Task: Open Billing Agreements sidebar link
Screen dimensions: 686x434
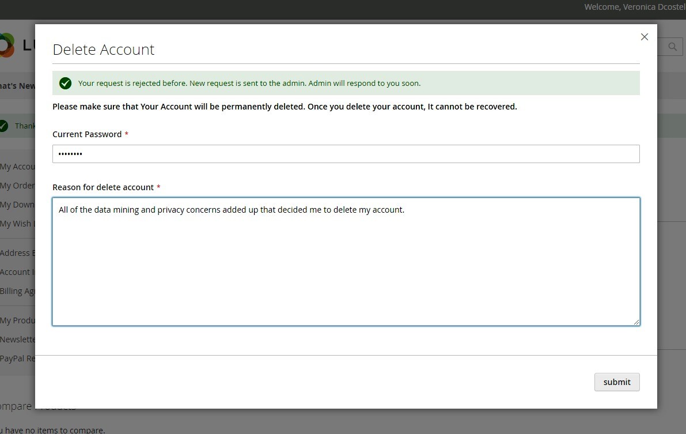Action: (17, 291)
